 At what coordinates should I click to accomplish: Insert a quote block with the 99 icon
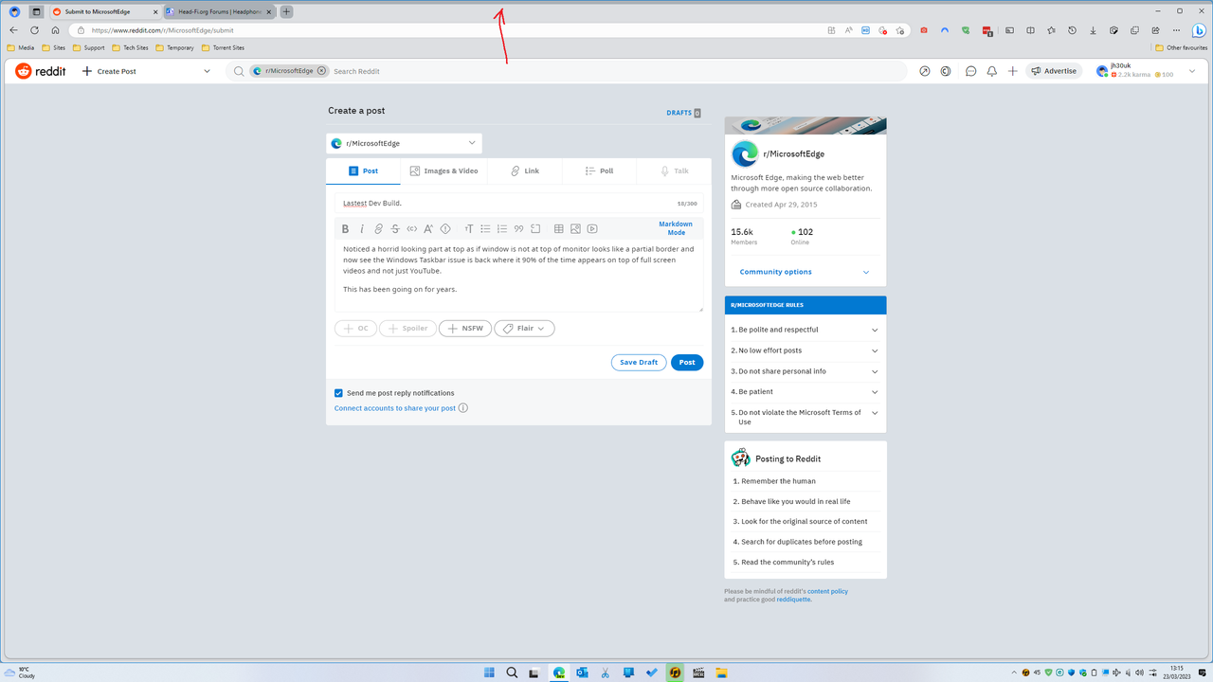(518, 228)
